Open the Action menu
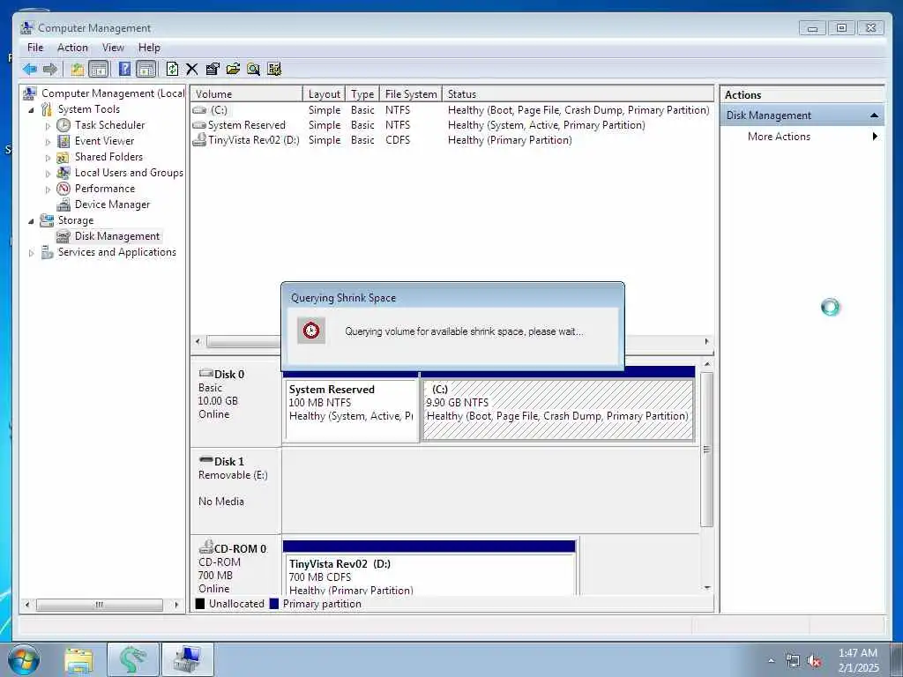Image resolution: width=903 pixels, height=677 pixels. [72, 48]
